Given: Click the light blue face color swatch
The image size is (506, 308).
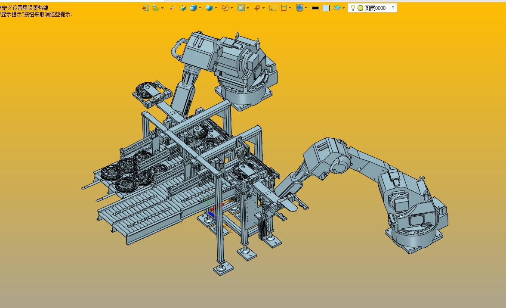Looking at the screenshot, I should click(x=326, y=8).
